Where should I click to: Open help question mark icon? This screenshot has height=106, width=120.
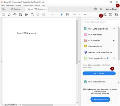pyautogui.click(x=95, y=9)
